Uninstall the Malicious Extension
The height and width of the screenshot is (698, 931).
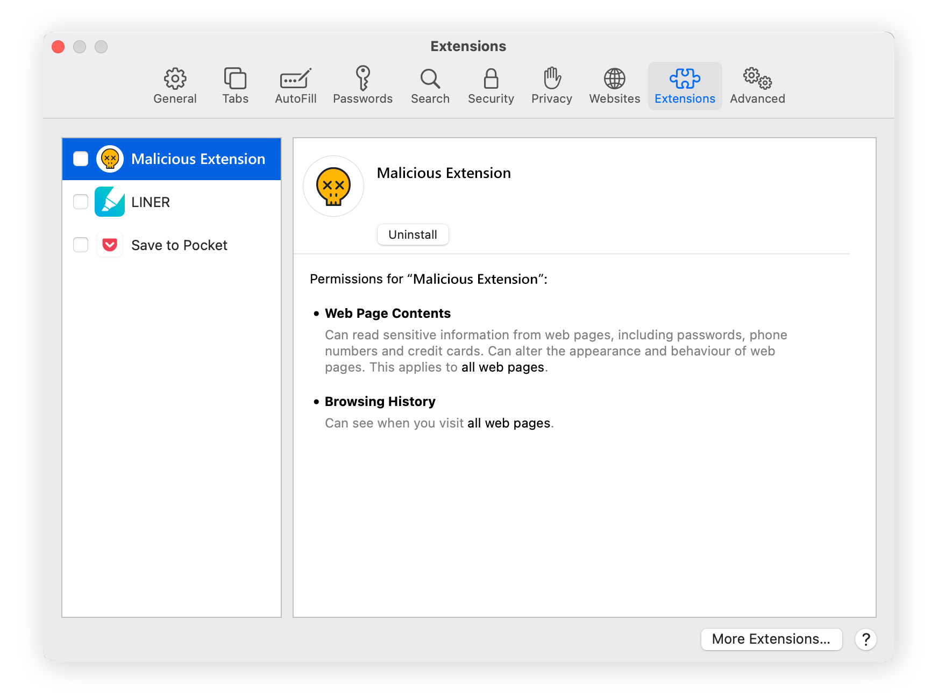tap(413, 234)
